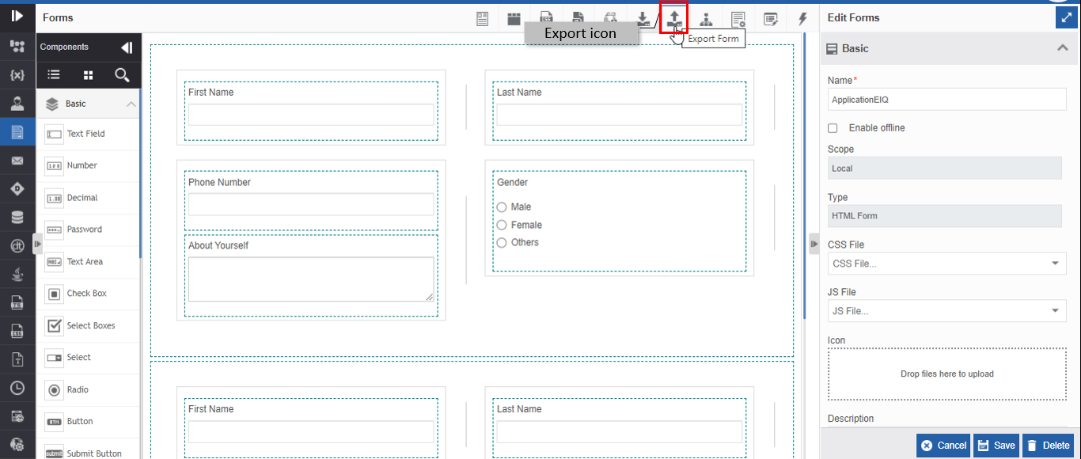The height and width of the screenshot is (459, 1081).
Task: Select the Male gender radio button
Action: pyautogui.click(x=502, y=207)
